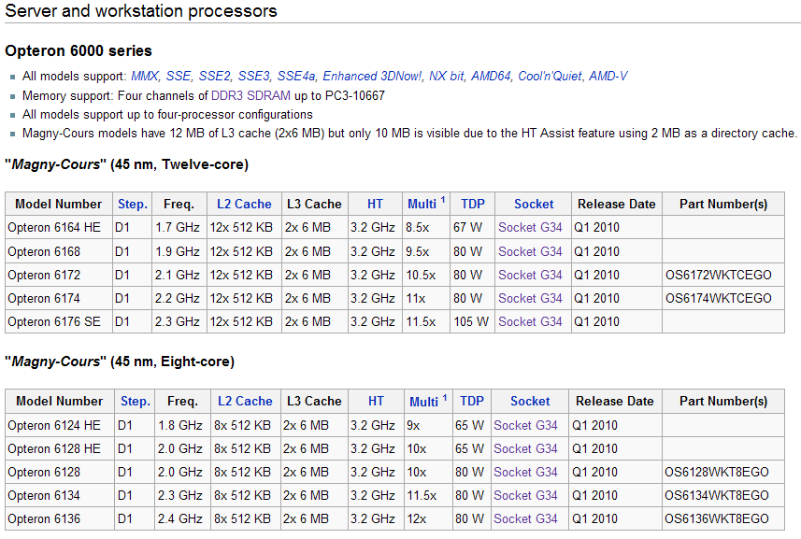Image resolution: width=801 pixels, height=539 pixels.
Task: Click the 8.5x multiplier cell
Action: (425, 227)
